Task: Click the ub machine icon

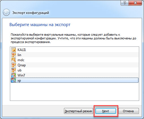Action: [14, 70]
